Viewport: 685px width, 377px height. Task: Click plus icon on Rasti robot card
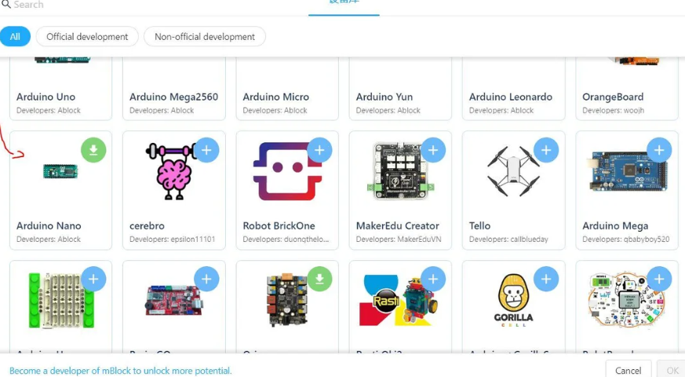[433, 279]
